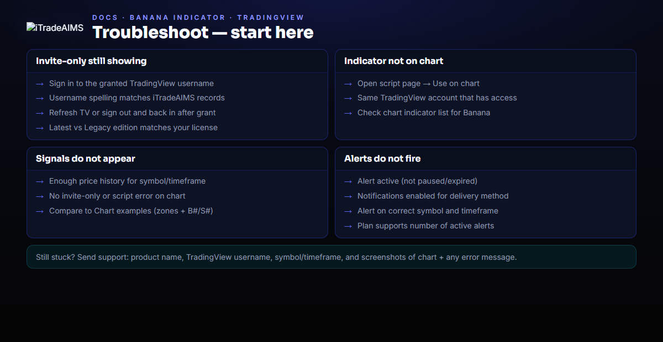Viewport: 663px width, 342px height.
Task: Click 'Same TradingView account that has access'
Action: click(437, 98)
